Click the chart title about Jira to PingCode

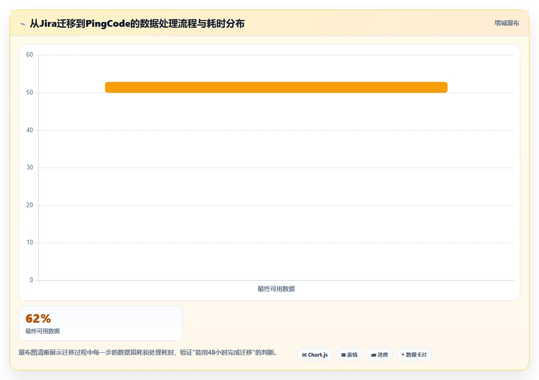click(x=137, y=24)
